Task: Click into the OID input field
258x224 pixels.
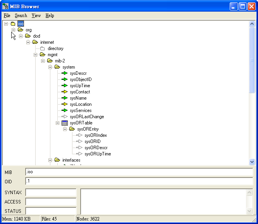Action: (x=139, y=181)
